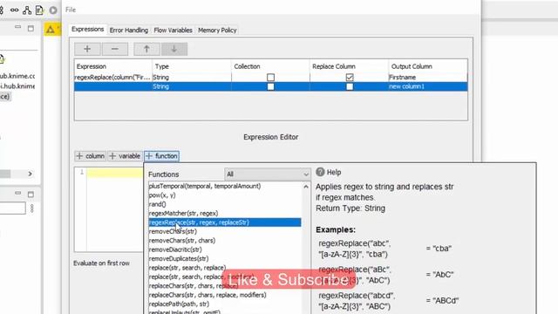Viewport: 558px width, 314px height.
Task: Open the three-dot menu beside the left search box
Action: tap(32, 208)
